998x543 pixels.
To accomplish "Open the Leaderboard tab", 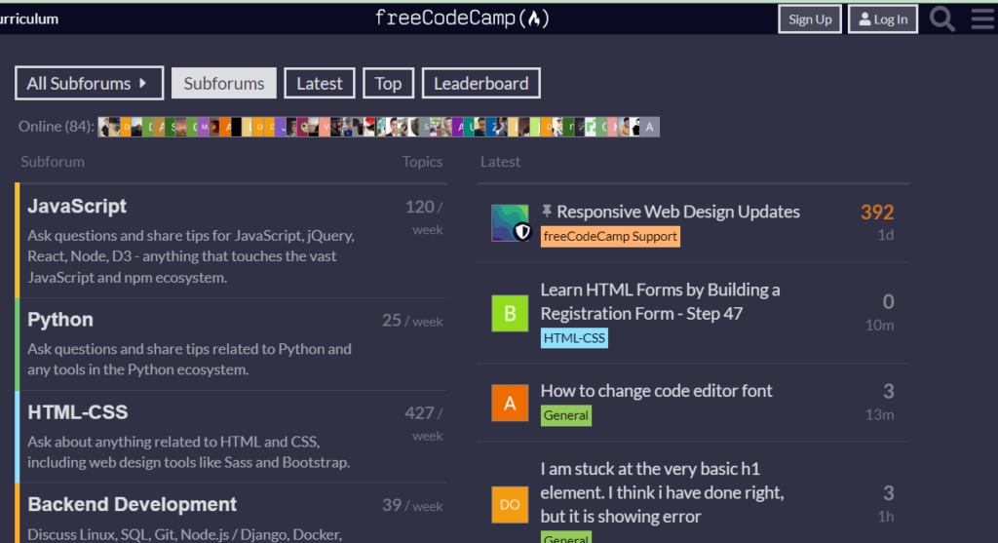I will pyautogui.click(x=481, y=83).
